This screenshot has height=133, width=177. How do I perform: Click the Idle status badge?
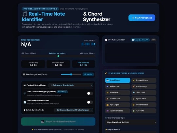point(153,40)
